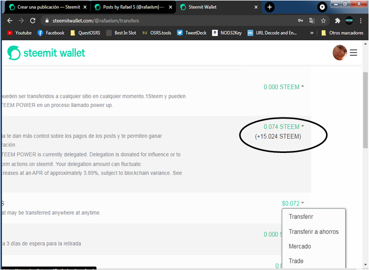Click the browser forward arrow

(x=21, y=21)
